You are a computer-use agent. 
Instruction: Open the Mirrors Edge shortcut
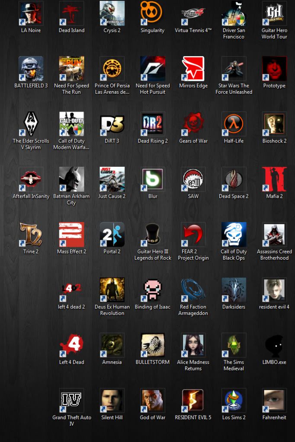[x=193, y=69]
